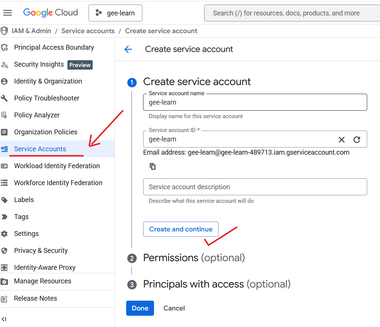
Task: Click the Google Cloud logo
Action: pos(50,12)
